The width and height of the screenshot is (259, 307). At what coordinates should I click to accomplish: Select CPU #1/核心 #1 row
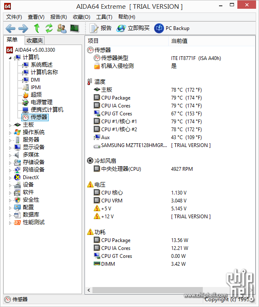pos(170,121)
